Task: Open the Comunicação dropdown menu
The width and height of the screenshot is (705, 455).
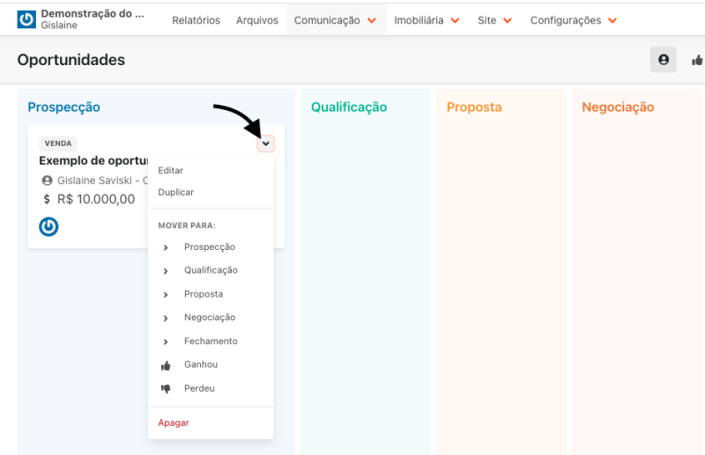Action: point(336,20)
